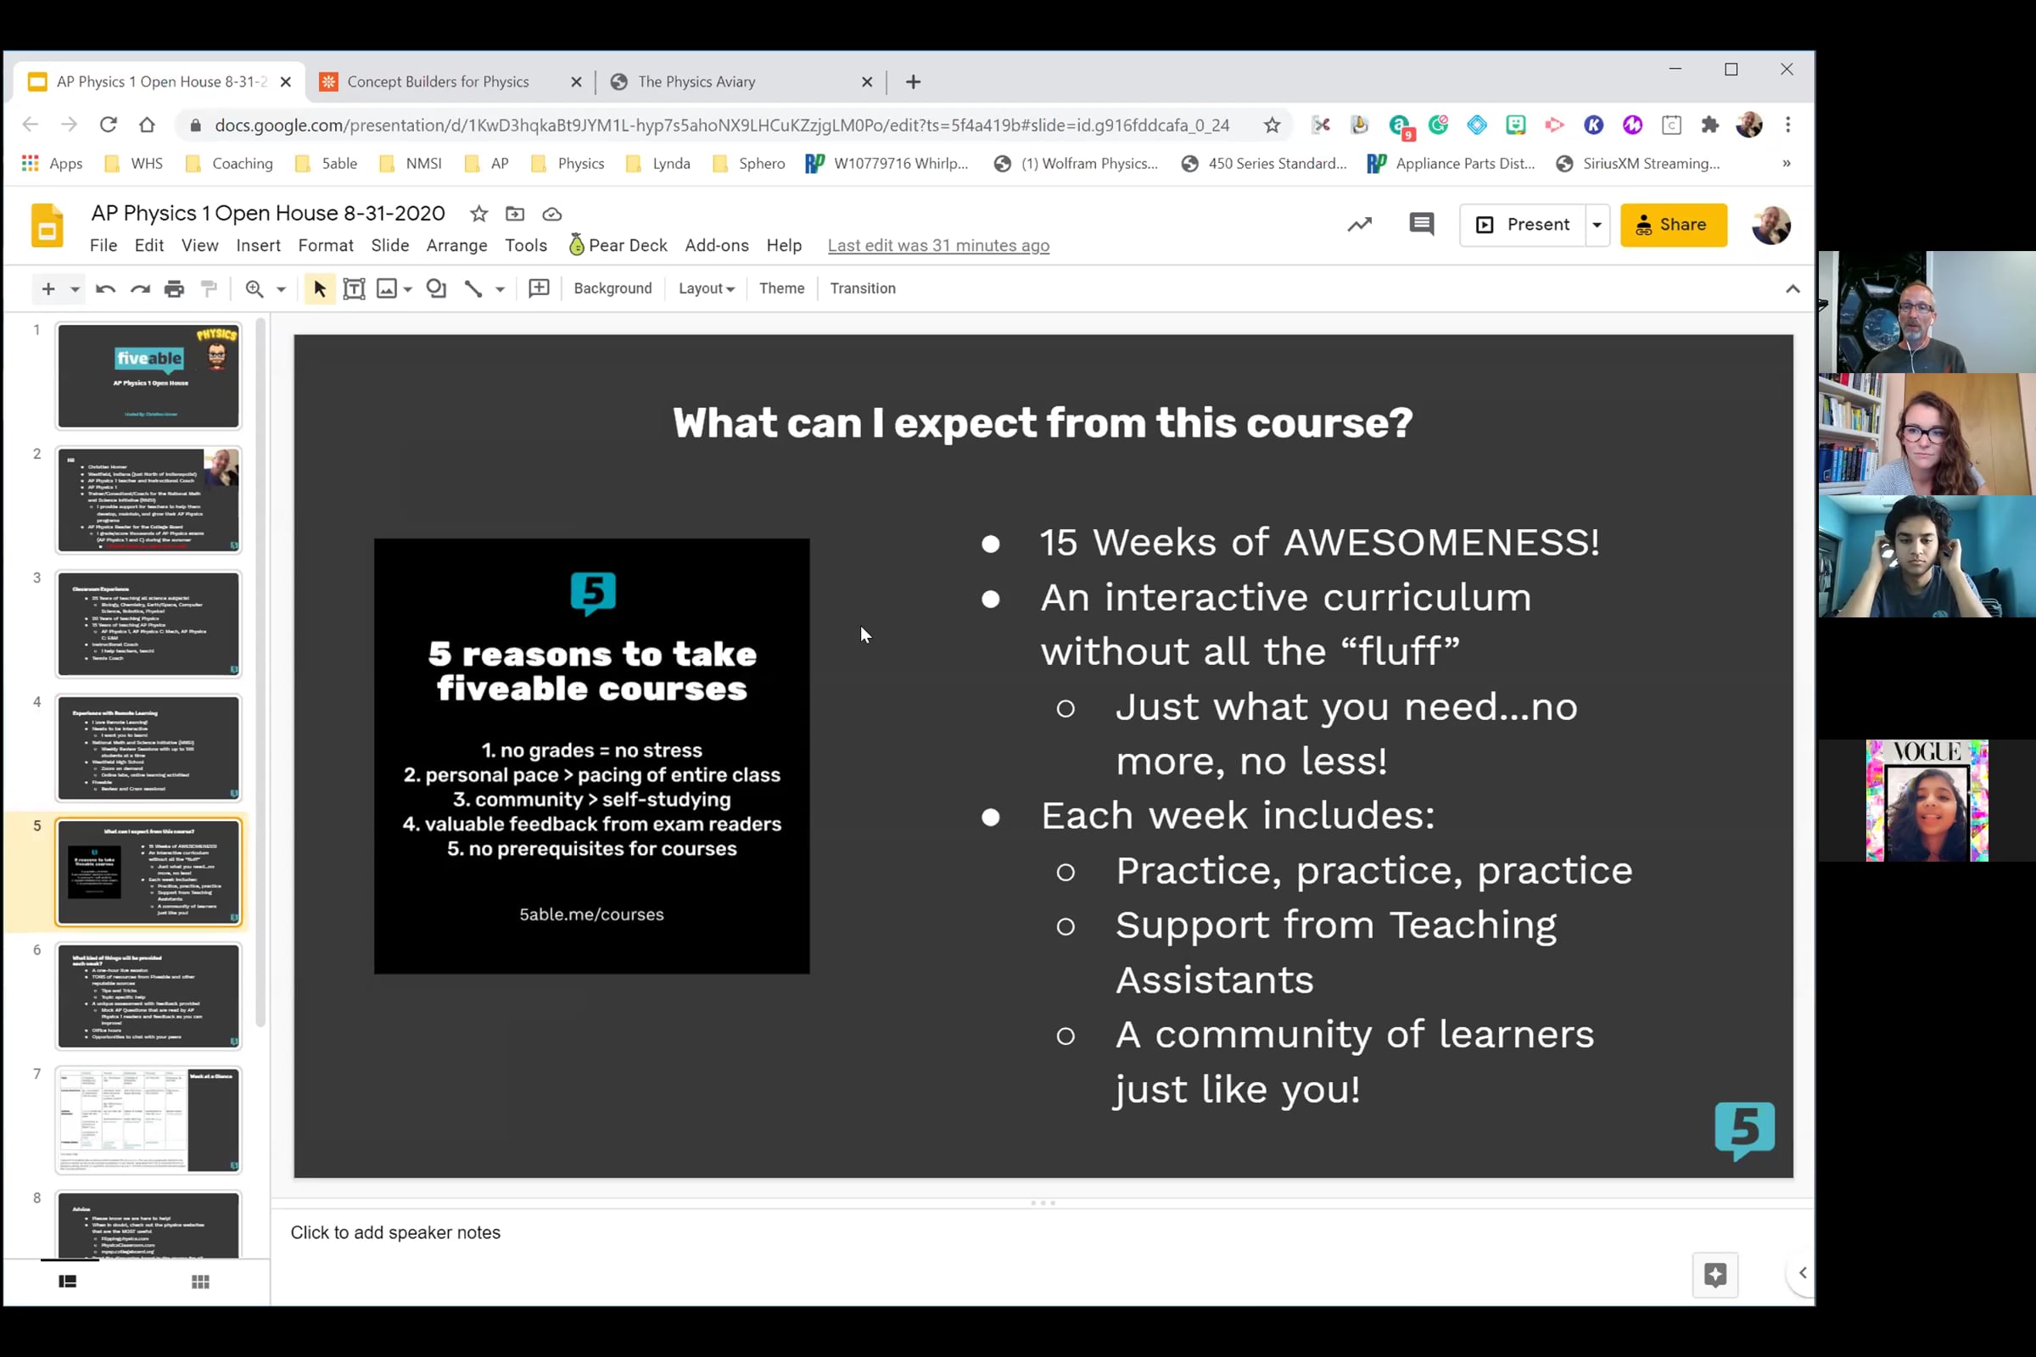Click the Add comment toolbar icon

(x=539, y=289)
